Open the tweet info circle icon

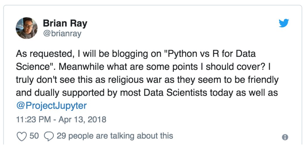(x=285, y=137)
